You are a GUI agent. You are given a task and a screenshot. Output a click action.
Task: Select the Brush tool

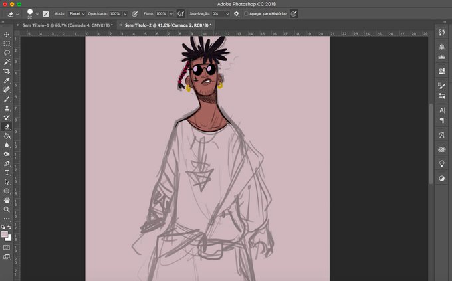[x=7, y=99]
